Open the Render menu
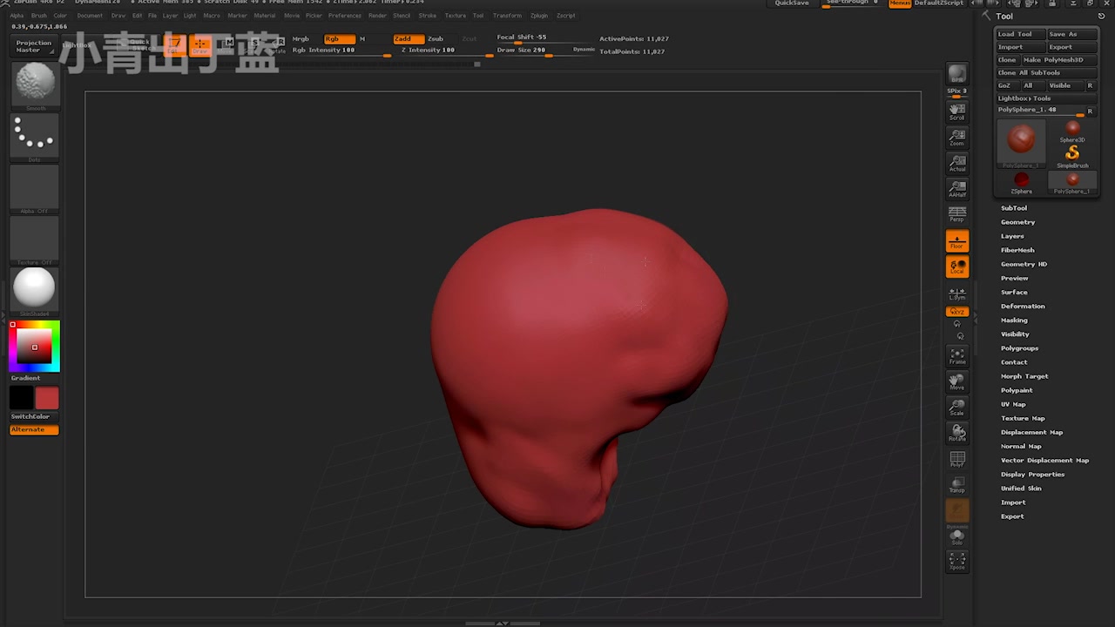The image size is (1115, 627). click(x=377, y=16)
